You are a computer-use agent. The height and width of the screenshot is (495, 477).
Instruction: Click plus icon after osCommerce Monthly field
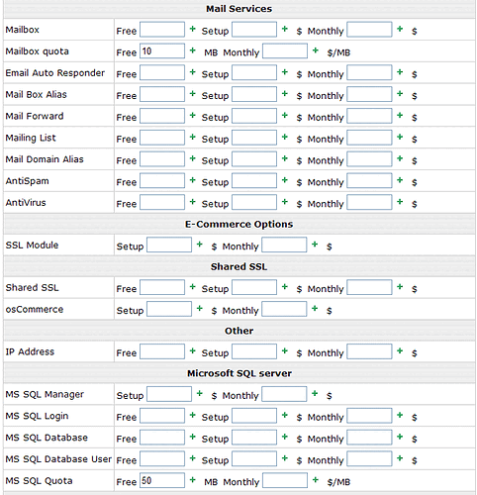click(x=315, y=309)
